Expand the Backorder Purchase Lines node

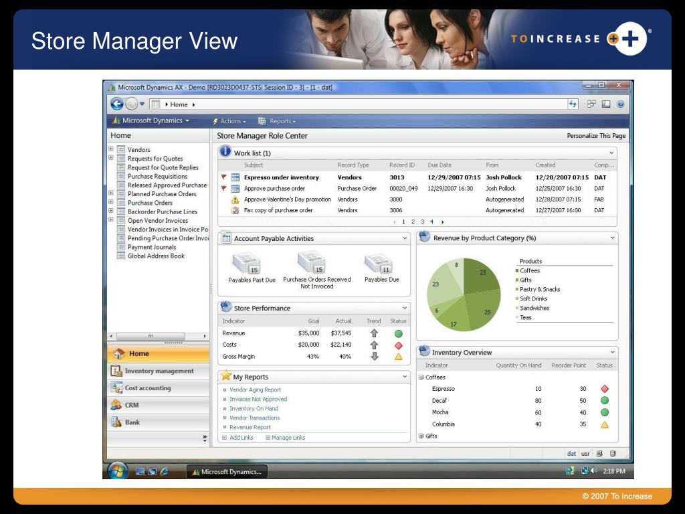[x=111, y=211]
